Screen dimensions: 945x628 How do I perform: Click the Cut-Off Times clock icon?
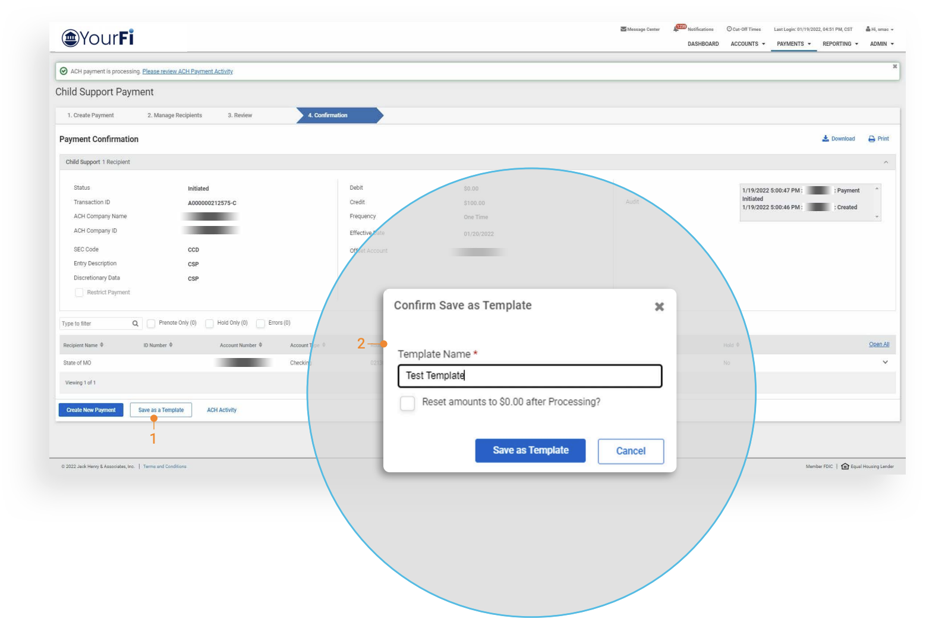point(729,29)
